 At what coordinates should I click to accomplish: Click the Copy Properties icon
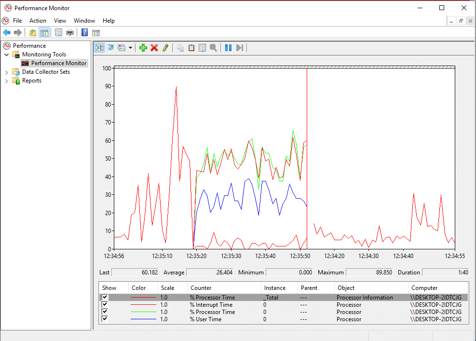point(180,48)
